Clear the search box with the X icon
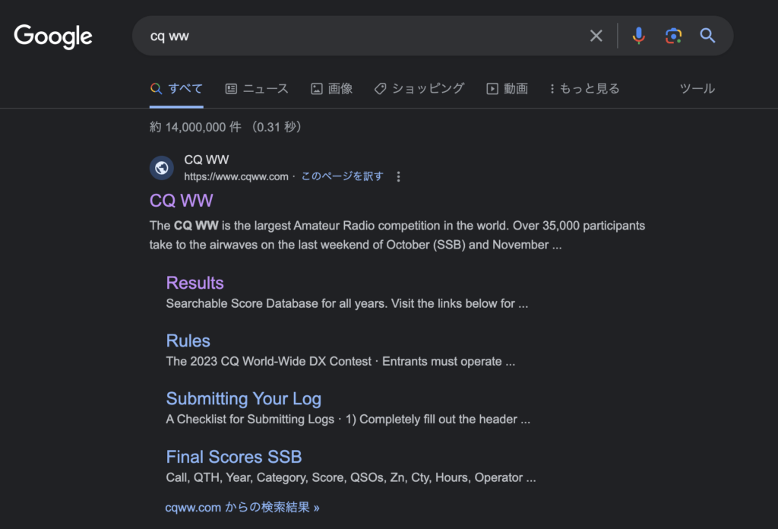Image resolution: width=778 pixels, height=529 pixels. (596, 36)
